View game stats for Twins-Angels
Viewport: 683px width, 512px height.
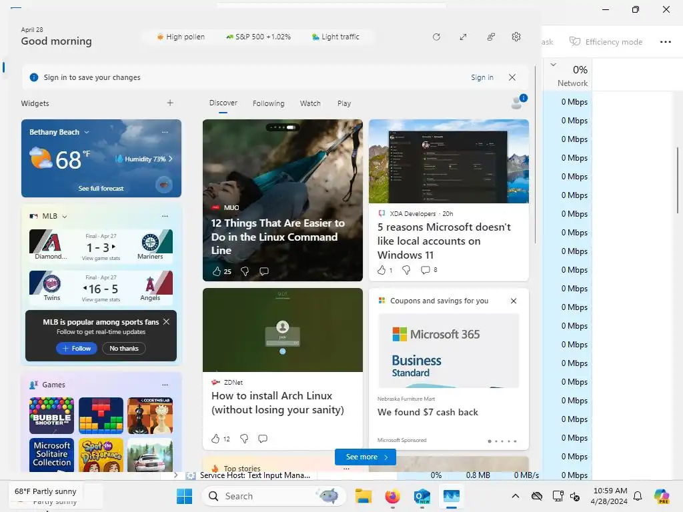[101, 299]
